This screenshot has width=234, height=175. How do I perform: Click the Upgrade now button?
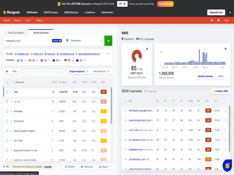pyautogui.click(x=216, y=13)
